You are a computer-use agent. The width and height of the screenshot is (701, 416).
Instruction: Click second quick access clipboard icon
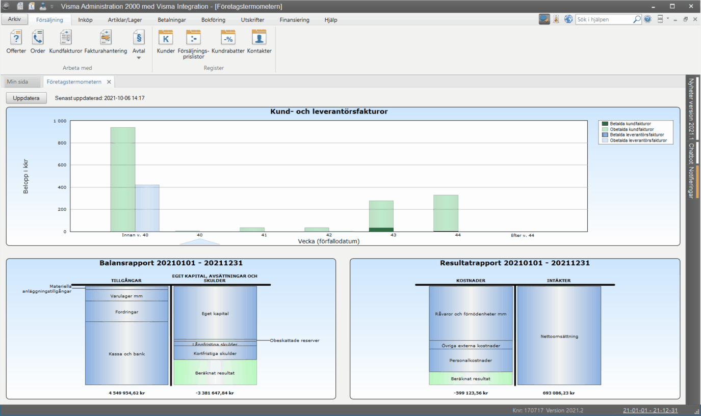click(x=32, y=6)
